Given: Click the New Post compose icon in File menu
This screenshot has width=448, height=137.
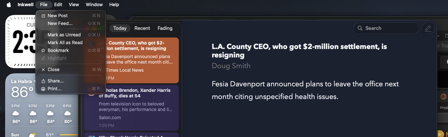Looking at the screenshot, I should (x=43, y=16).
